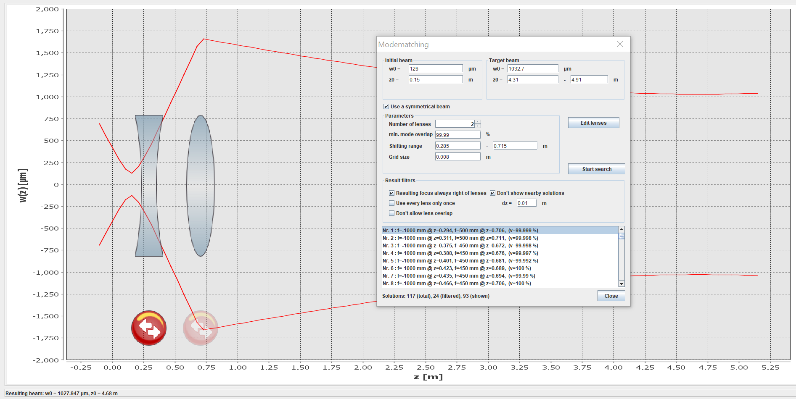796x399 pixels.
Task: Click the Resulting beam status bar text
Action: [x=61, y=394]
